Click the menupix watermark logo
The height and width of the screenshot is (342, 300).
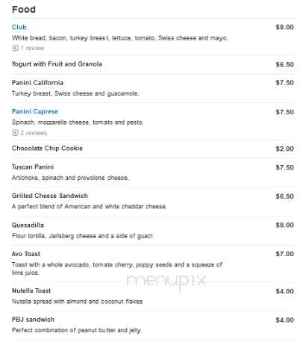point(166,282)
